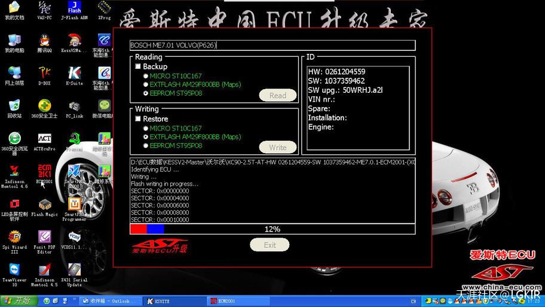The image size is (545, 307).
Task: Open the SmartPRO Programmer desktop icon
Action: (x=74, y=209)
